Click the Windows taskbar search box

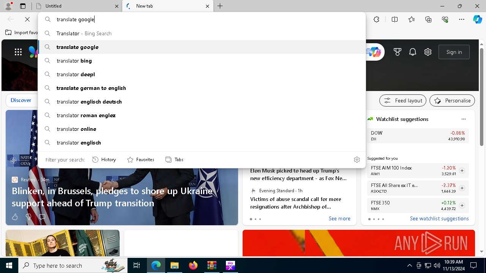[x=73, y=265]
